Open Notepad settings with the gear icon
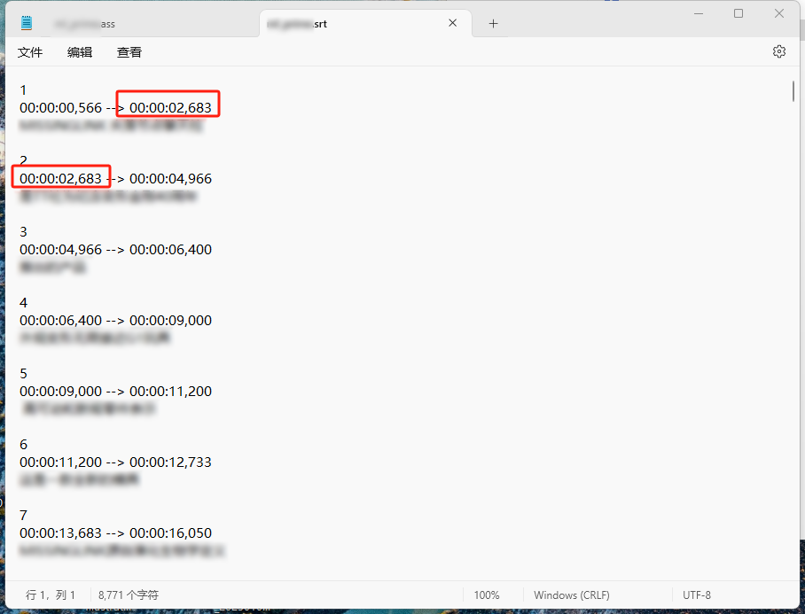 tap(778, 51)
